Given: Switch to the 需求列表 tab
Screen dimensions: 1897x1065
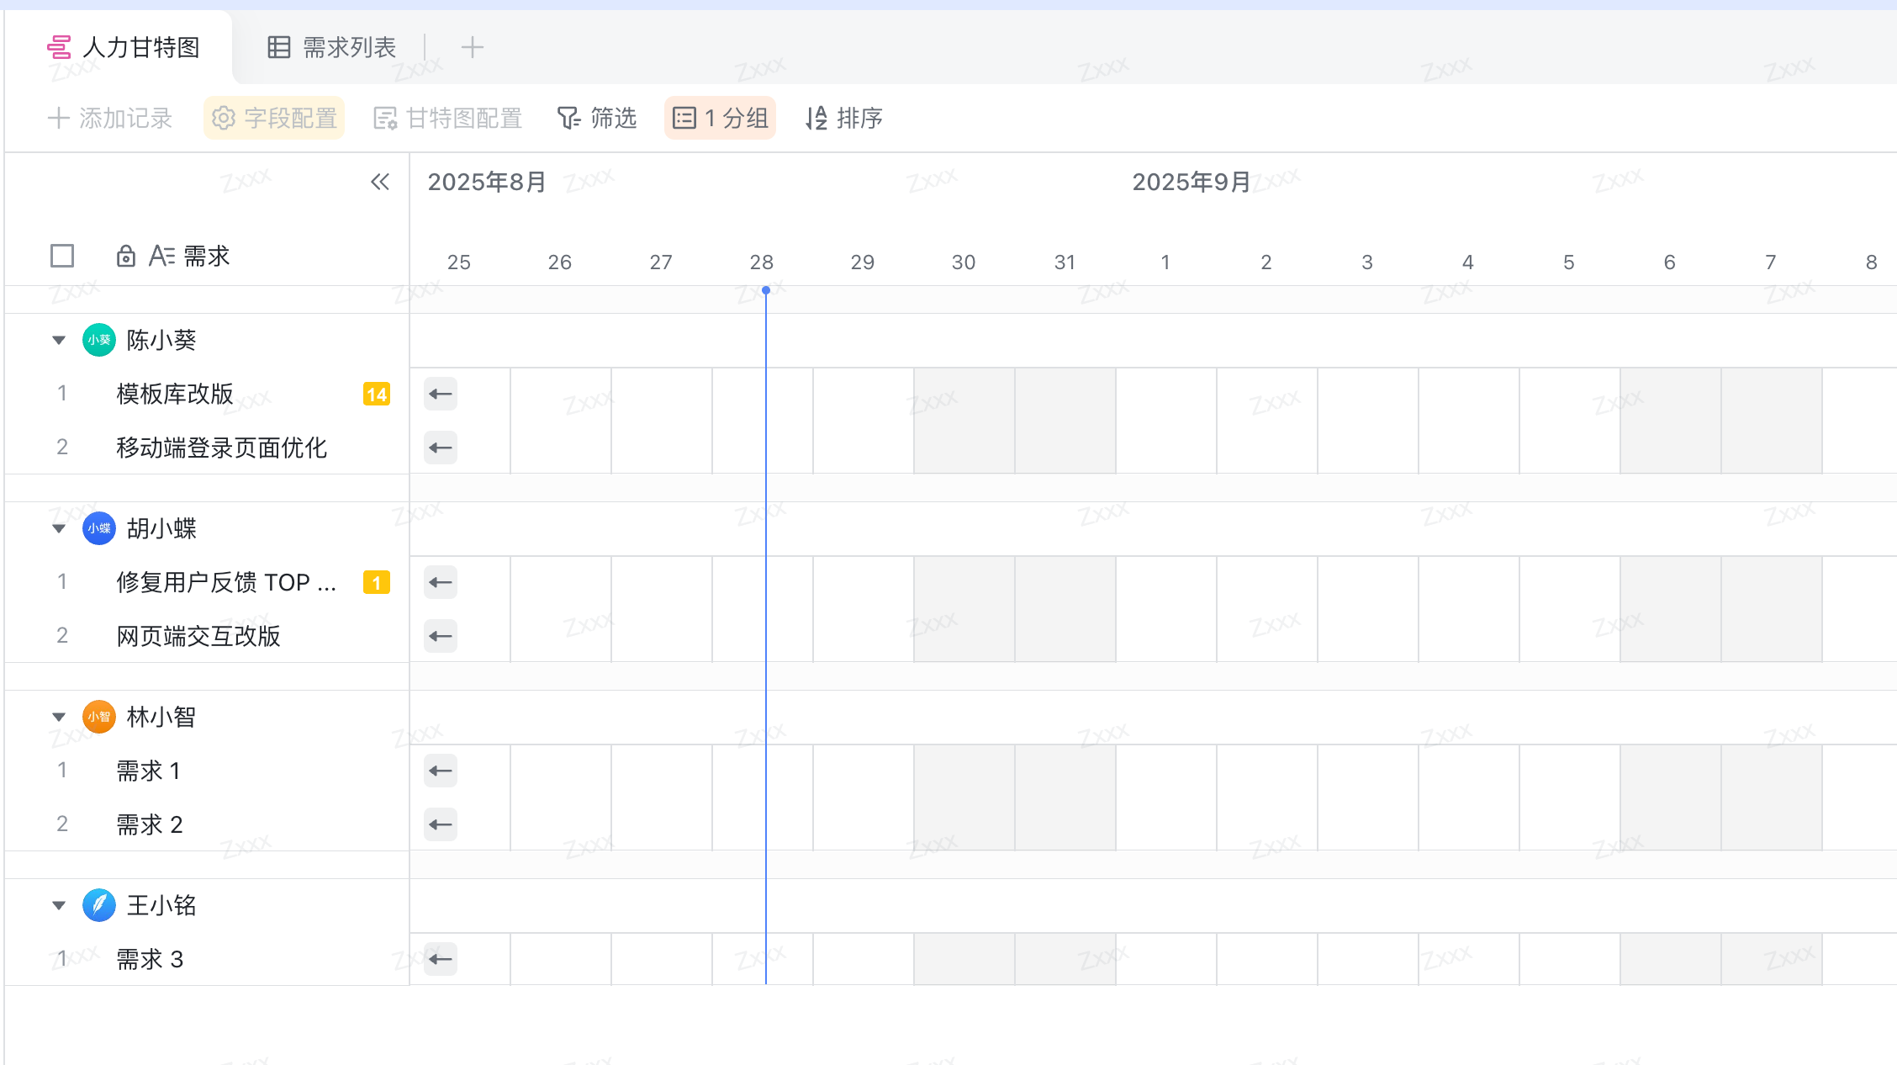Looking at the screenshot, I should [331, 47].
